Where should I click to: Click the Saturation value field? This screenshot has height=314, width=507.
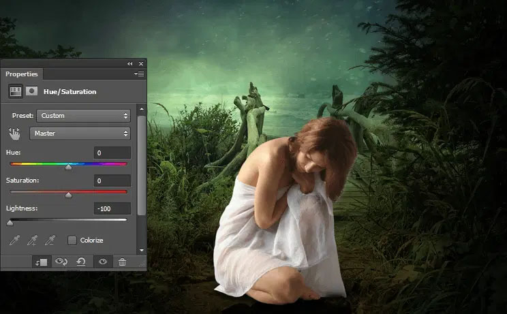(x=112, y=181)
